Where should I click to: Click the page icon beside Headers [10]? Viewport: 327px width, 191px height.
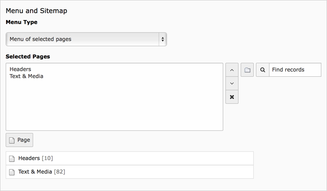[12, 158]
